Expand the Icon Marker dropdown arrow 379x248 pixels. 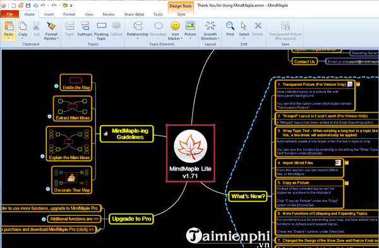[x=181, y=38]
